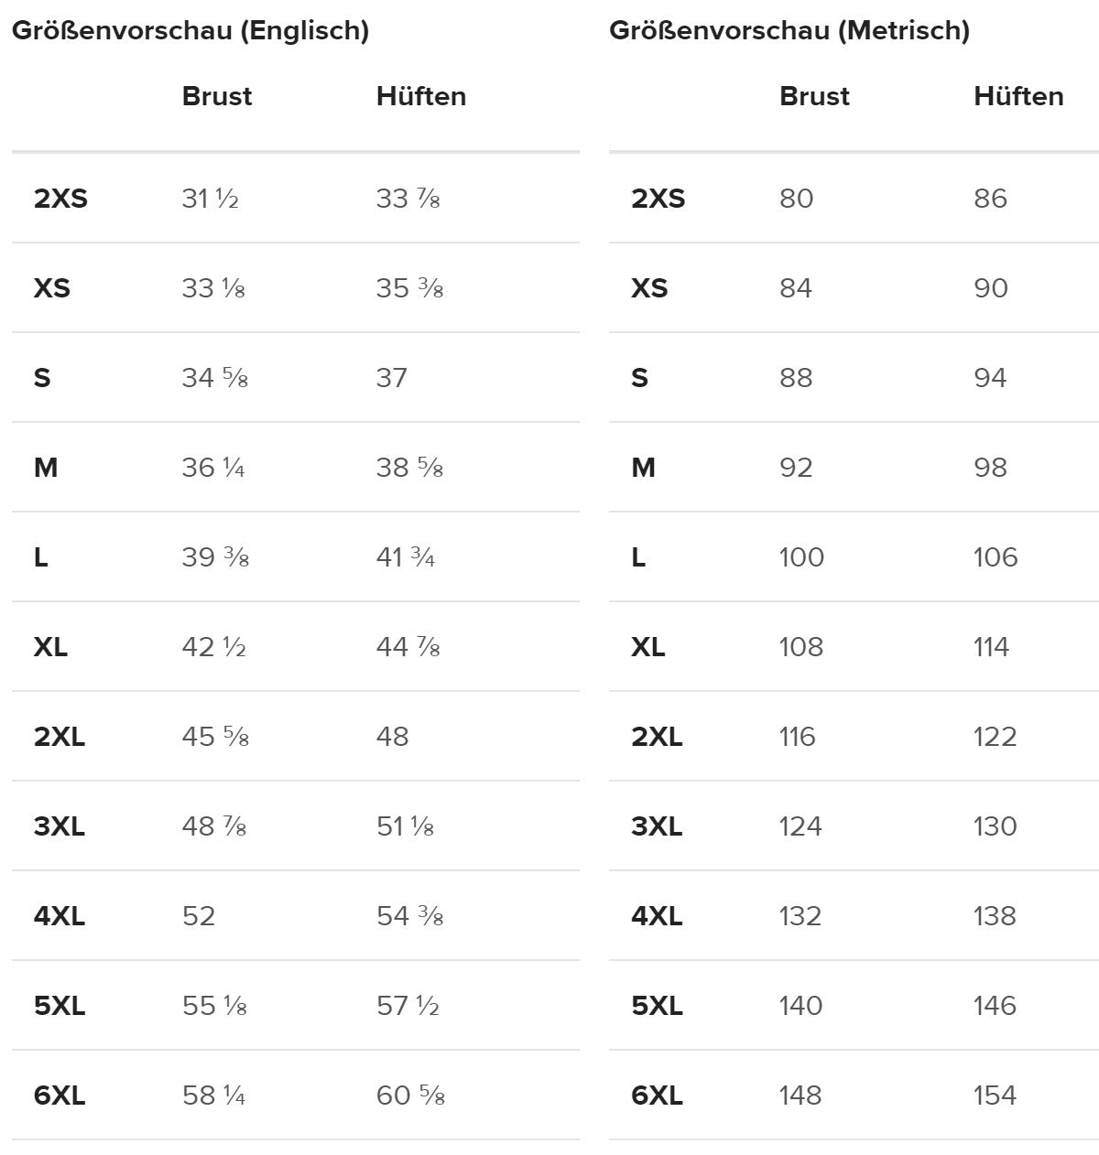Click the 146 hips value for 5XL

(x=995, y=1006)
